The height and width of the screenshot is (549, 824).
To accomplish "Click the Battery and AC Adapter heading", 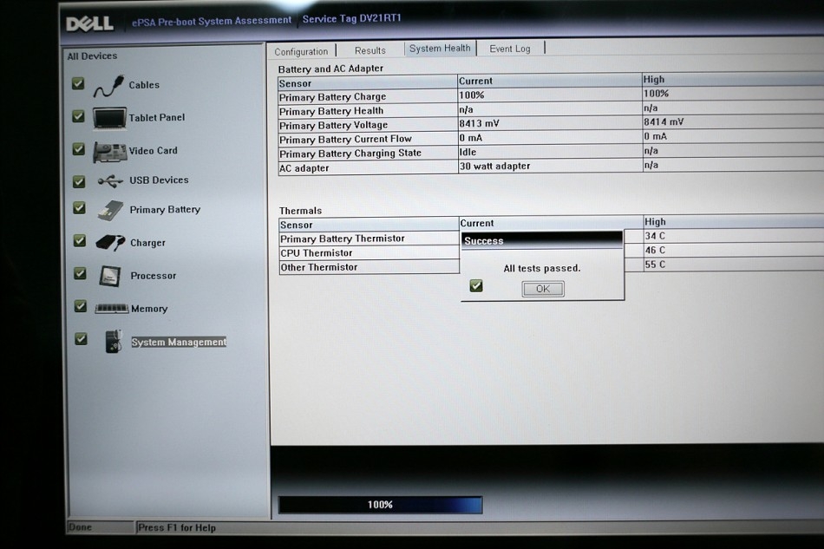I will pyautogui.click(x=330, y=69).
